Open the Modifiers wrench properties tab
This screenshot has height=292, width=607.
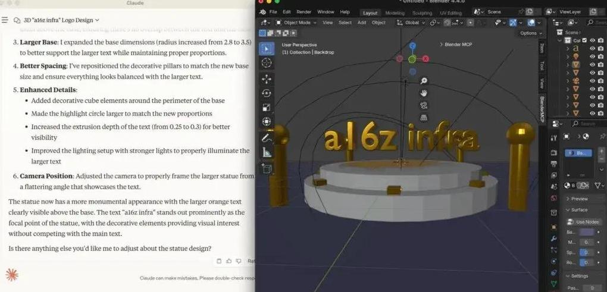(x=554, y=238)
